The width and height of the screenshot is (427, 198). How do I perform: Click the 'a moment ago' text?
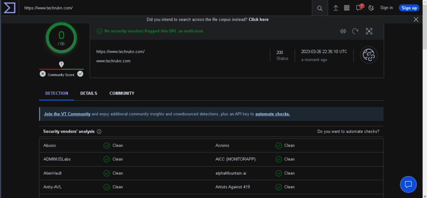pyautogui.click(x=314, y=60)
